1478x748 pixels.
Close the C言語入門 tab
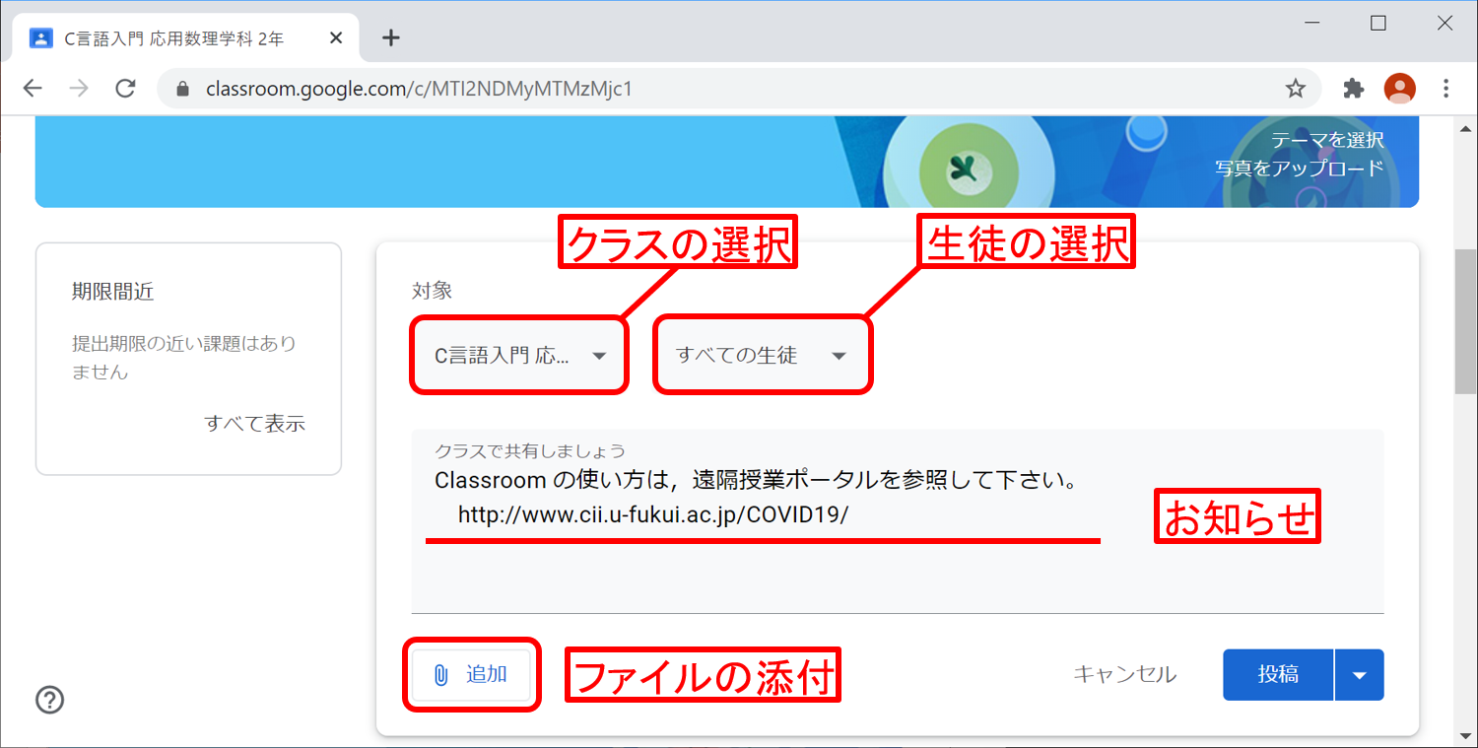(335, 38)
